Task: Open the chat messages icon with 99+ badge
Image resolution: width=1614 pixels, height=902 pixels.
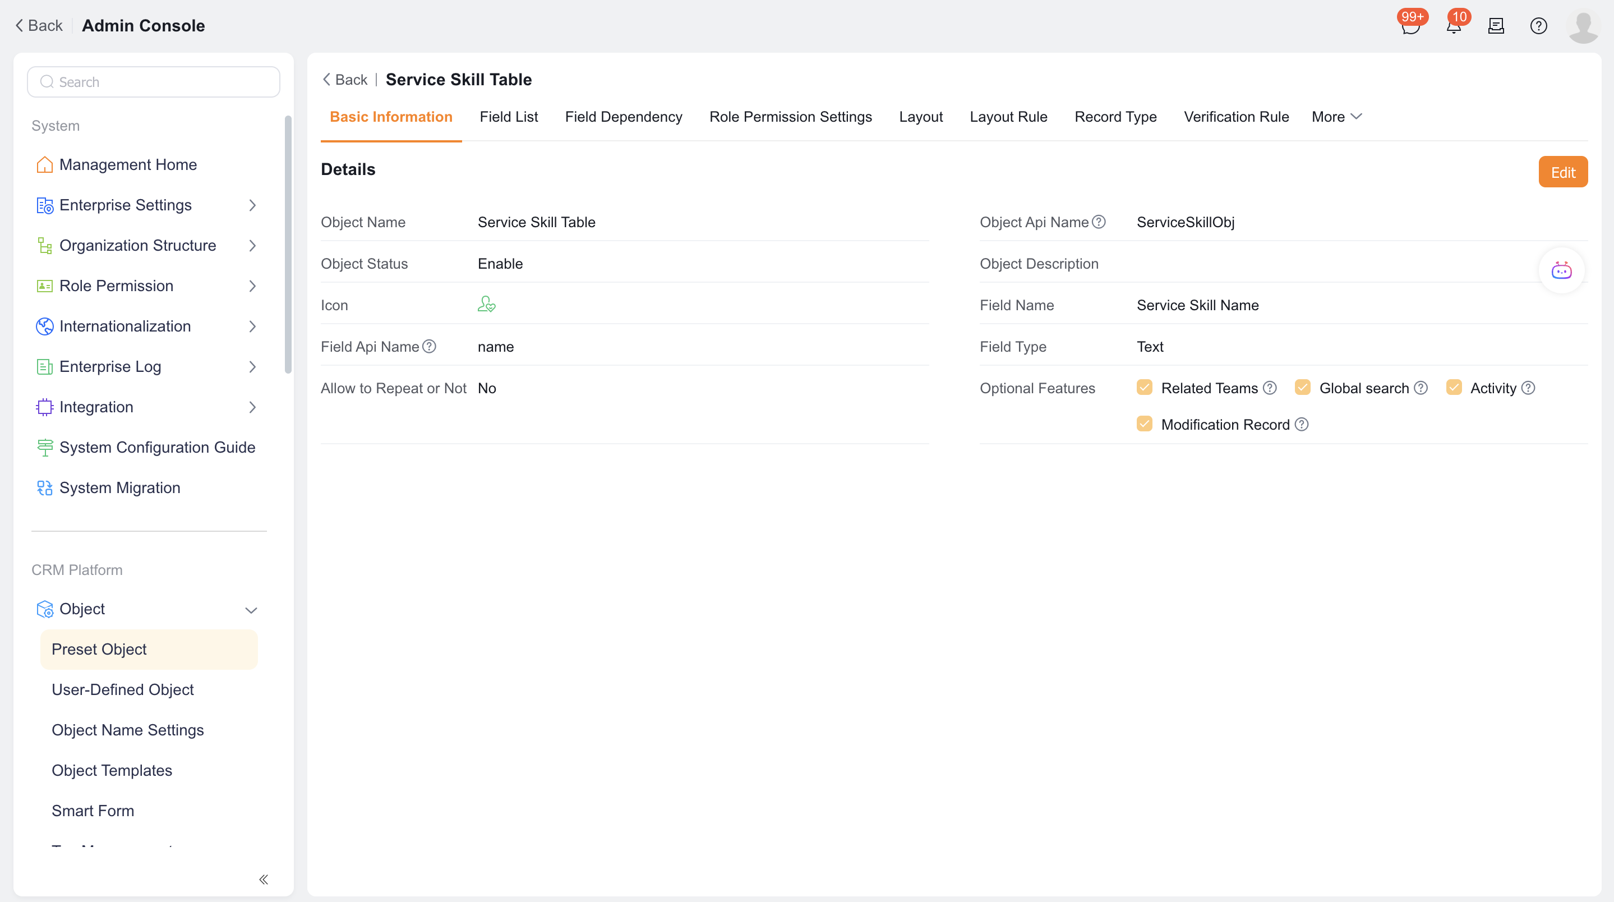Action: (1410, 26)
